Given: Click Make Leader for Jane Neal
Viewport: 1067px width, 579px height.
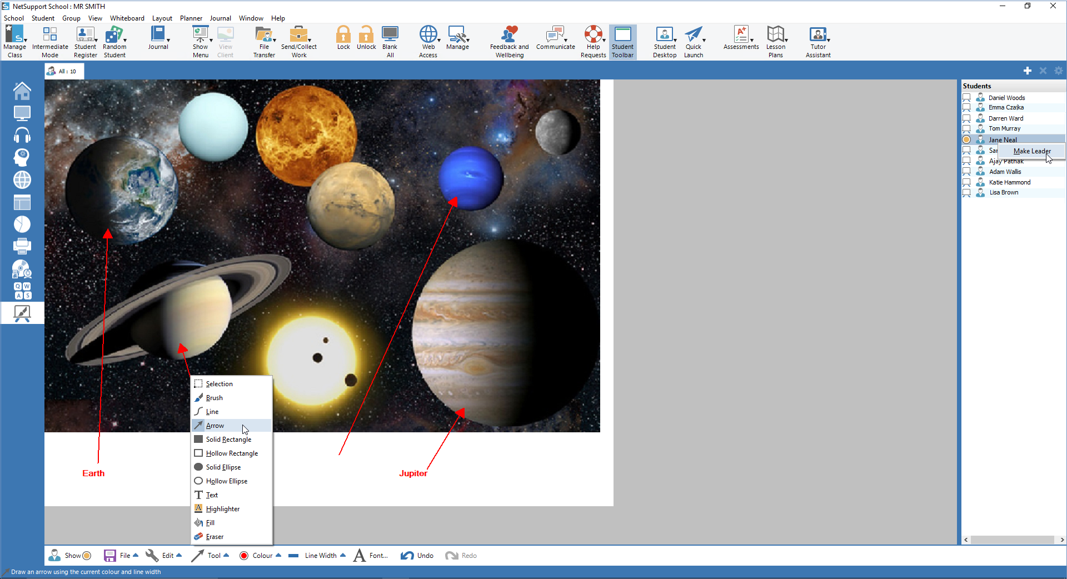Looking at the screenshot, I should tap(1031, 151).
